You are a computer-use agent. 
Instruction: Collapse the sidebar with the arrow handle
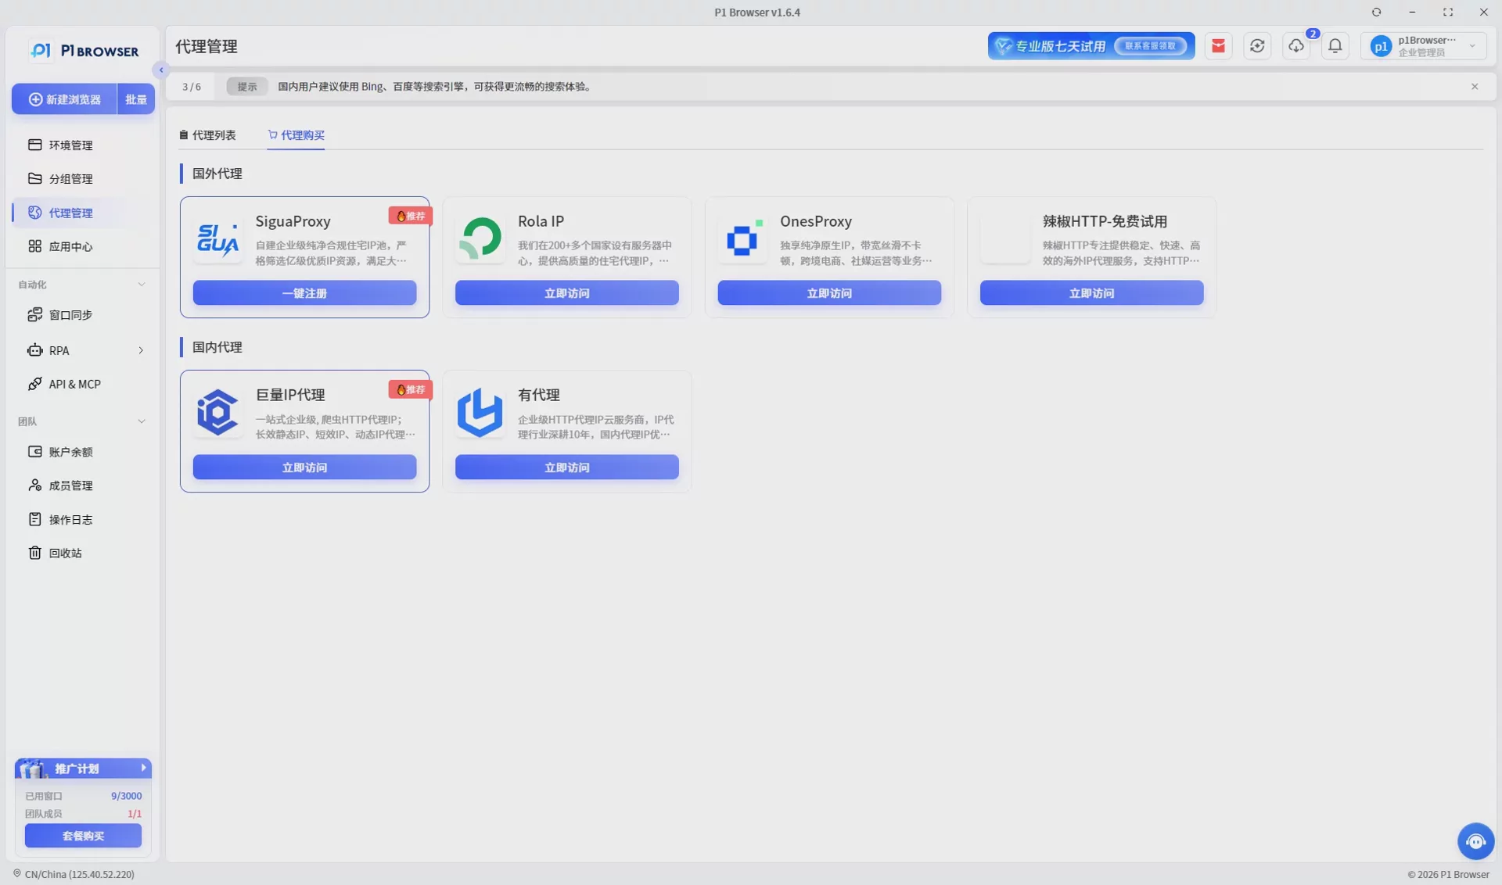coord(161,70)
